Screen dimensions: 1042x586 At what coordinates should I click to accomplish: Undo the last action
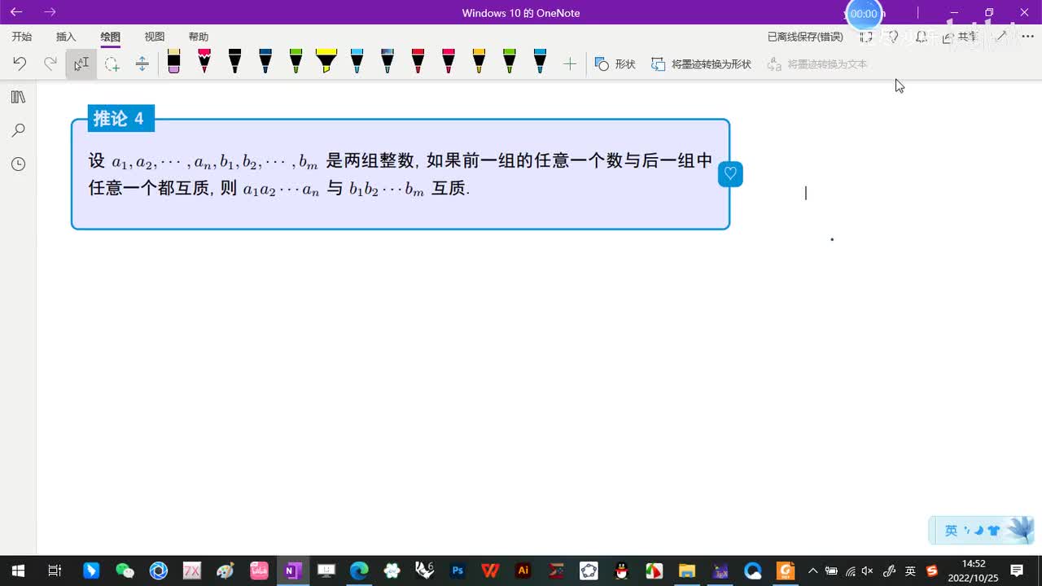pyautogui.click(x=20, y=63)
